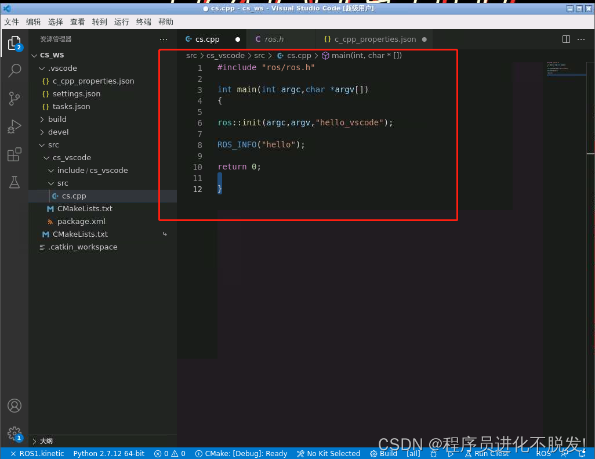Click src in the breadcrumb path
Screen dimensions: 595x459
point(191,56)
